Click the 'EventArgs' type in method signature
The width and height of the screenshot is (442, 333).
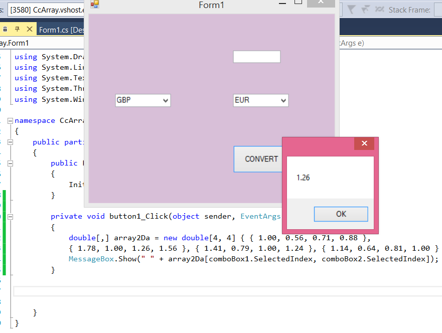[260, 216]
